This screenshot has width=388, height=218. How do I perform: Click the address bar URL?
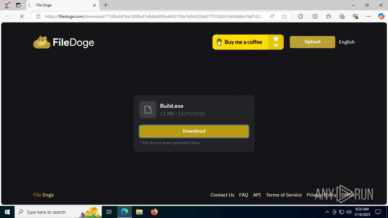coord(154,16)
